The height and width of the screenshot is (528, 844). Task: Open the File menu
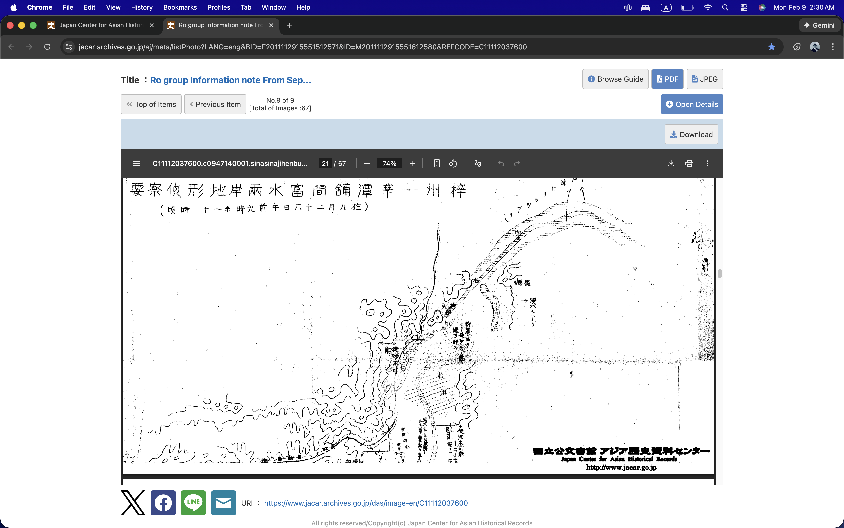tap(68, 7)
